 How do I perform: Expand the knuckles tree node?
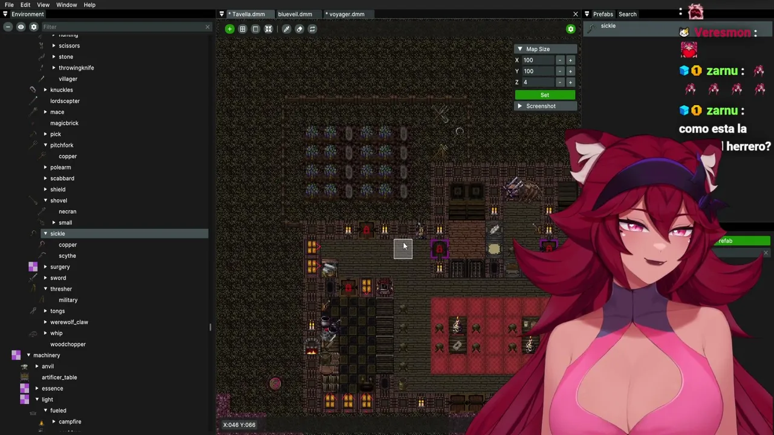[x=45, y=90]
